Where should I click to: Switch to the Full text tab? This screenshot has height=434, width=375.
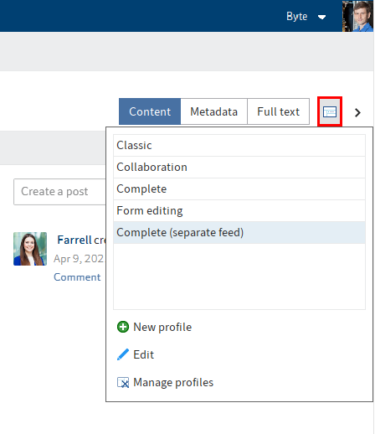[x=278, y=111]
